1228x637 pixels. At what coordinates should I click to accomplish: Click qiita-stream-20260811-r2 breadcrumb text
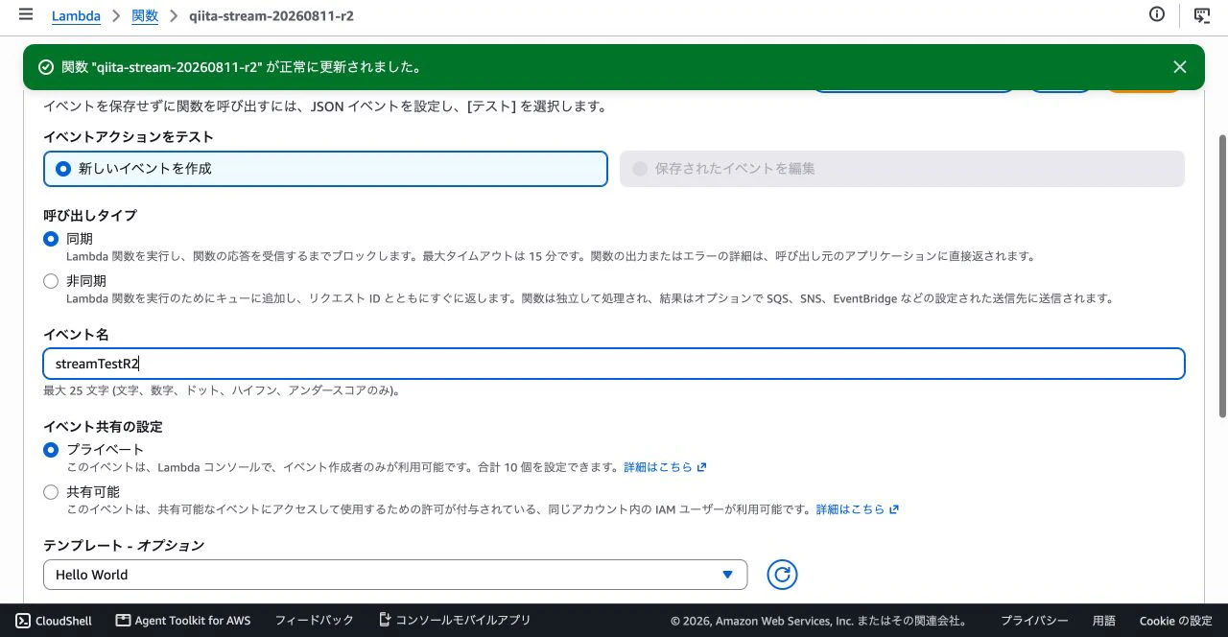pyautogui.click(x=273, y=16)
